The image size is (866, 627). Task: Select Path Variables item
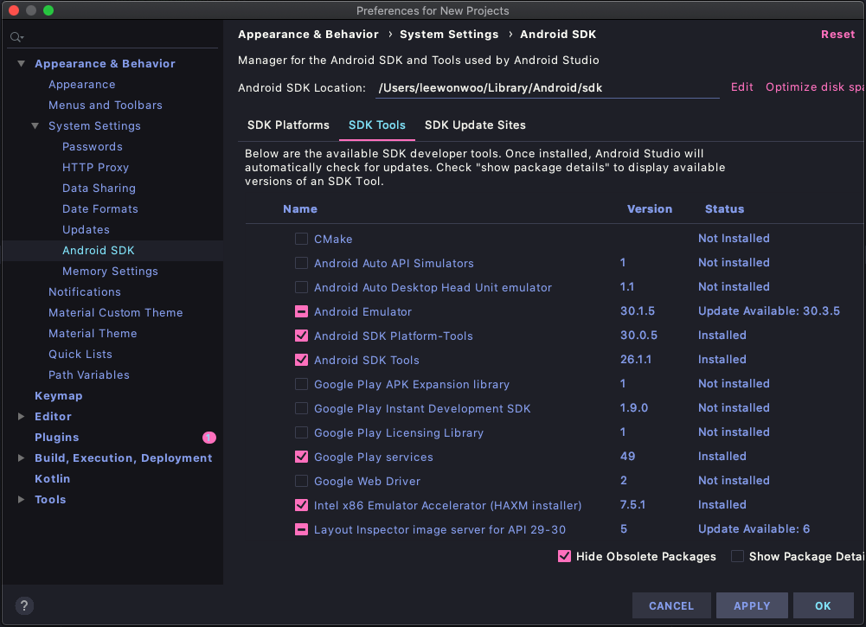(x=89, y=374)
